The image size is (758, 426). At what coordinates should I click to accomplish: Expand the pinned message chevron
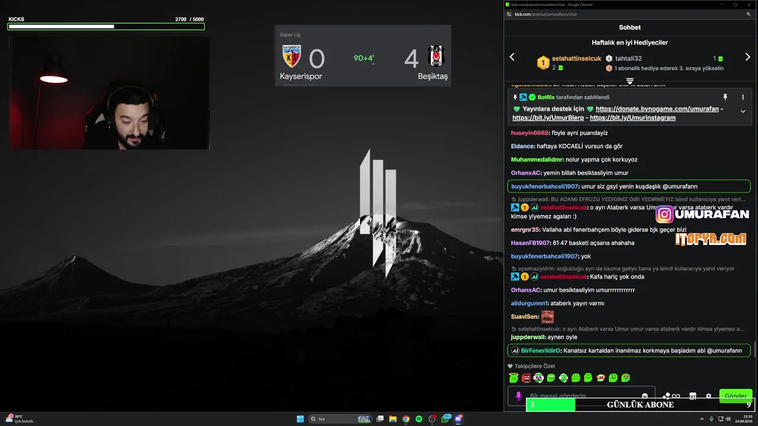743,111
